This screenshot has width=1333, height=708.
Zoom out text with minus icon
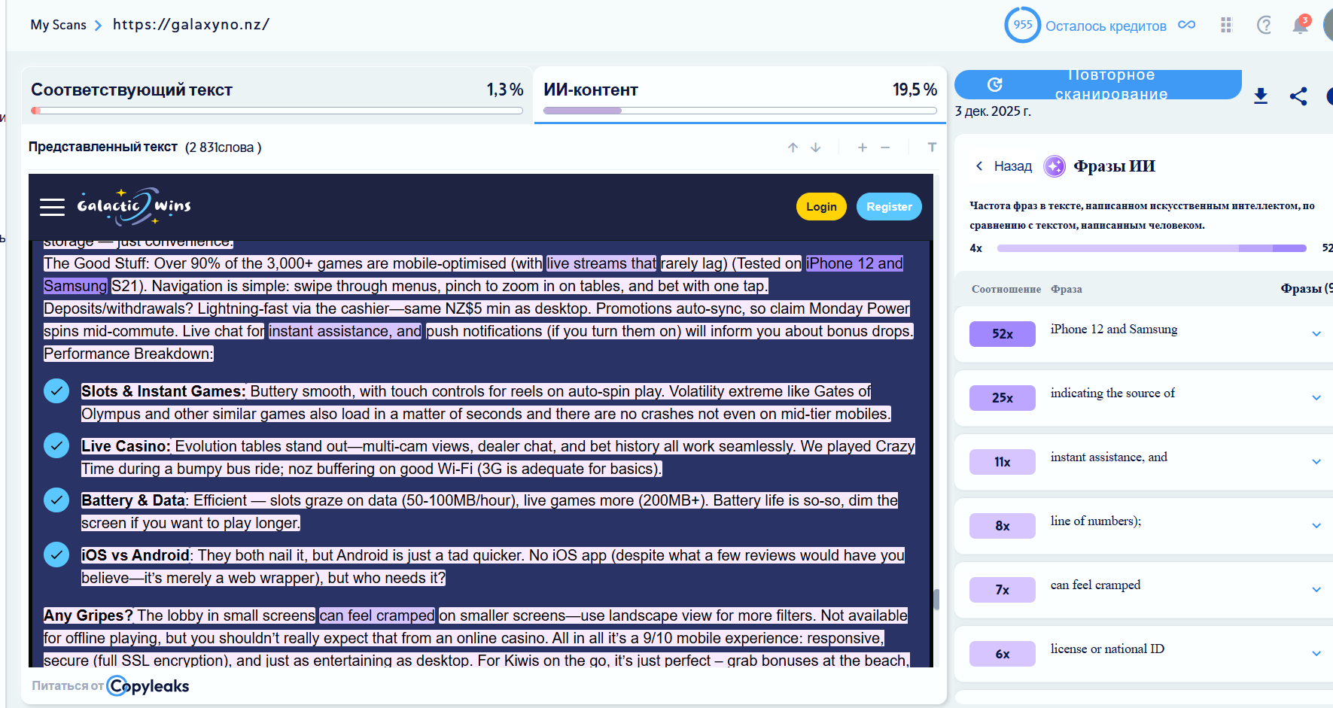[x=885, y=147]
